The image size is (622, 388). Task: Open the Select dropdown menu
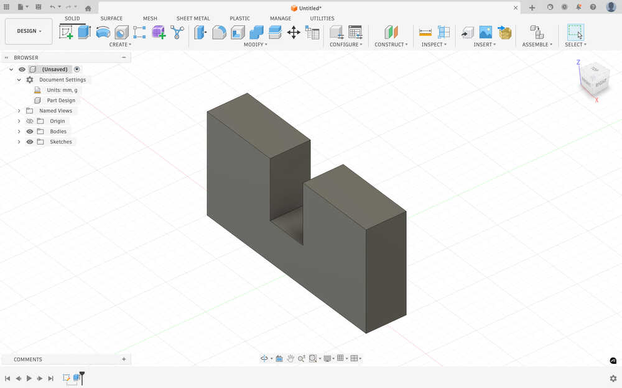tap(575, 45)
